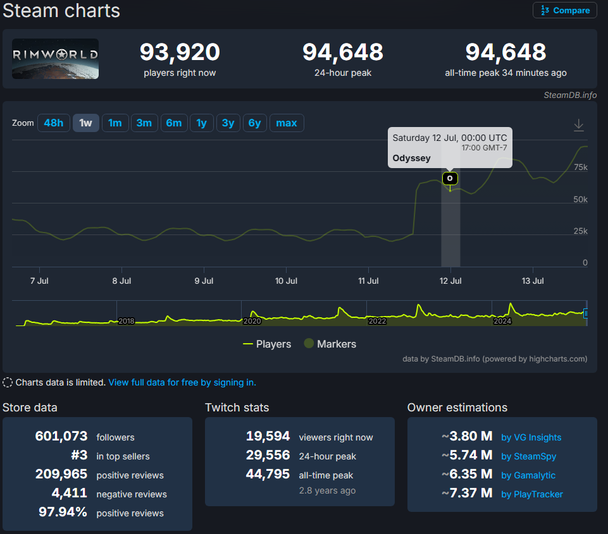Click the 'Store data' heading
Screen dimensions: 608x534
[30, 408]
